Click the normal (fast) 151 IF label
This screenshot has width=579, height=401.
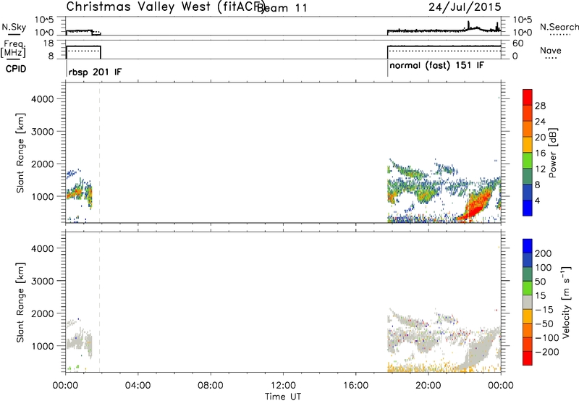tap(436, 66)
